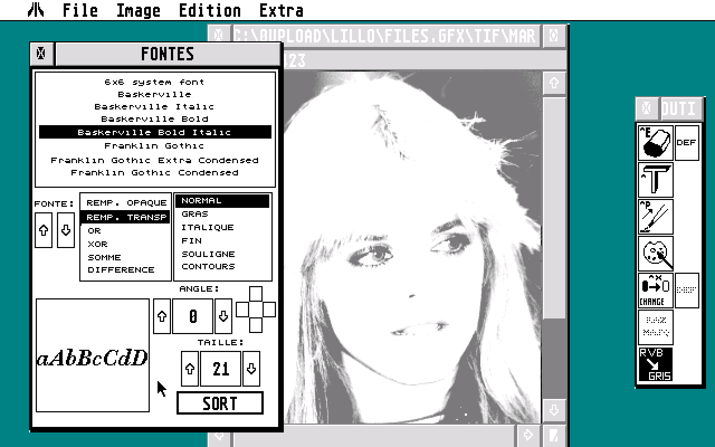Choose Baskerville Italic from font list
Image resolution: width=715 pixels, height=447 pixels.
pos(155,106)
